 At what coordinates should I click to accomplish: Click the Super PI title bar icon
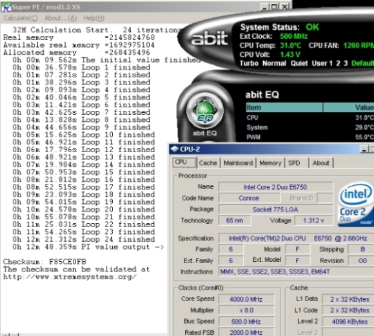6,7
